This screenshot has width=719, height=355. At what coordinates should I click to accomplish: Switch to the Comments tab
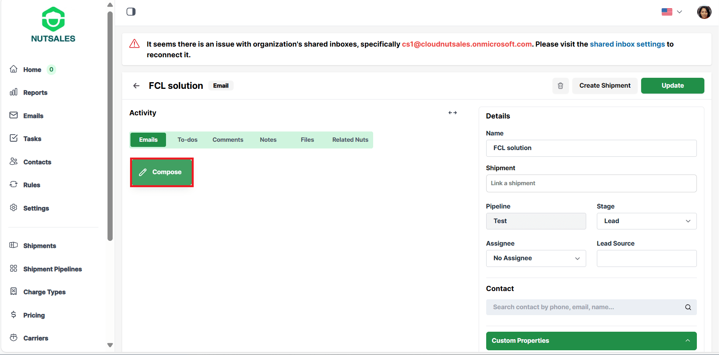click(x=228, y=140)
